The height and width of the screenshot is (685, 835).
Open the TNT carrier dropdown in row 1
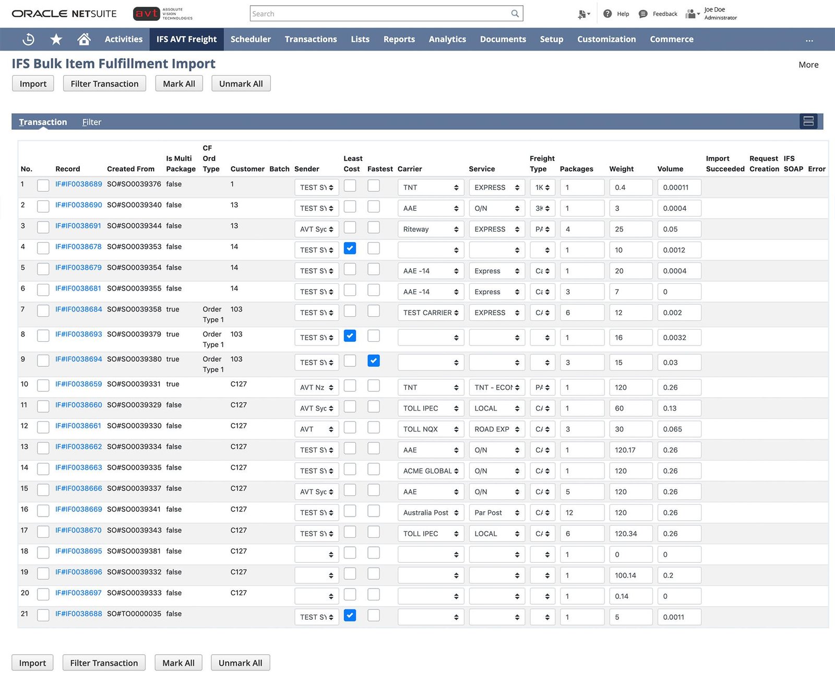pos(431,187)
